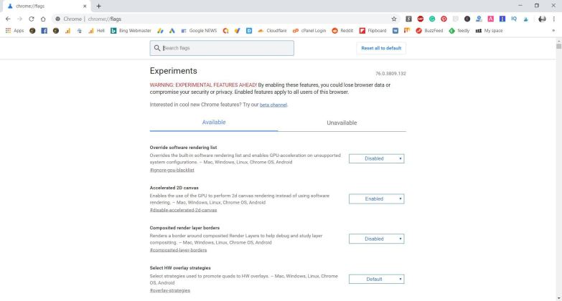
Task: Switch to the Unavailable tab
Action: [x=342, y=123]
